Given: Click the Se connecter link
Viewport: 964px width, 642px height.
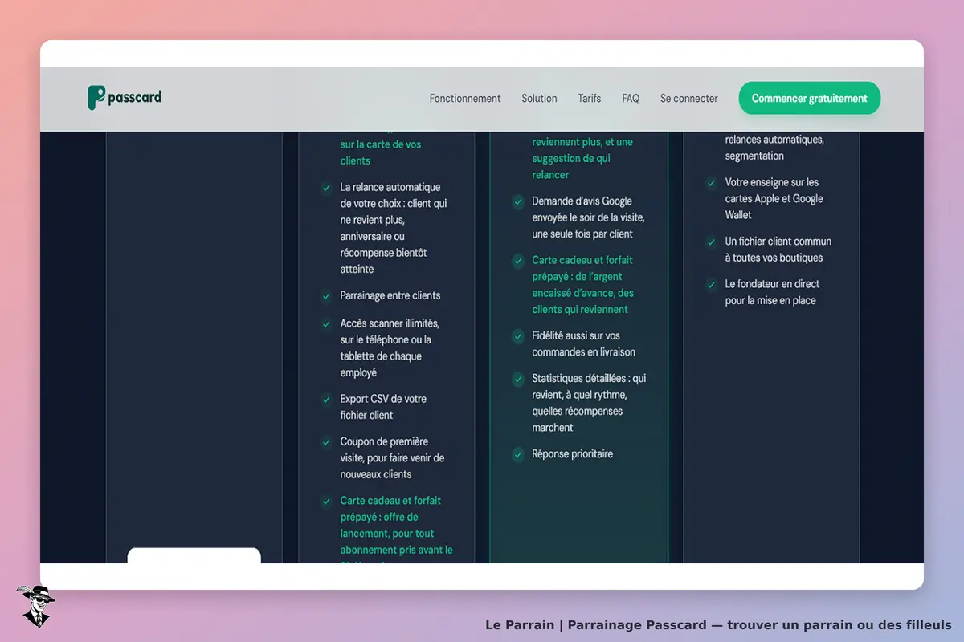Looking at the screenshot, I should (x=689, y=99).
